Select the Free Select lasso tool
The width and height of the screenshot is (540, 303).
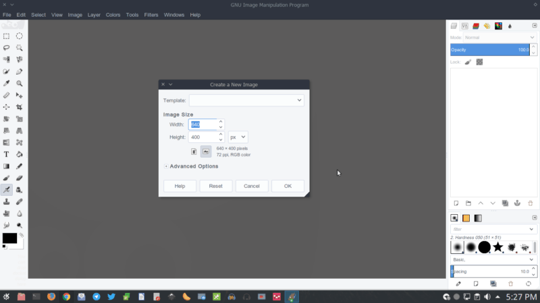[7, 48]
